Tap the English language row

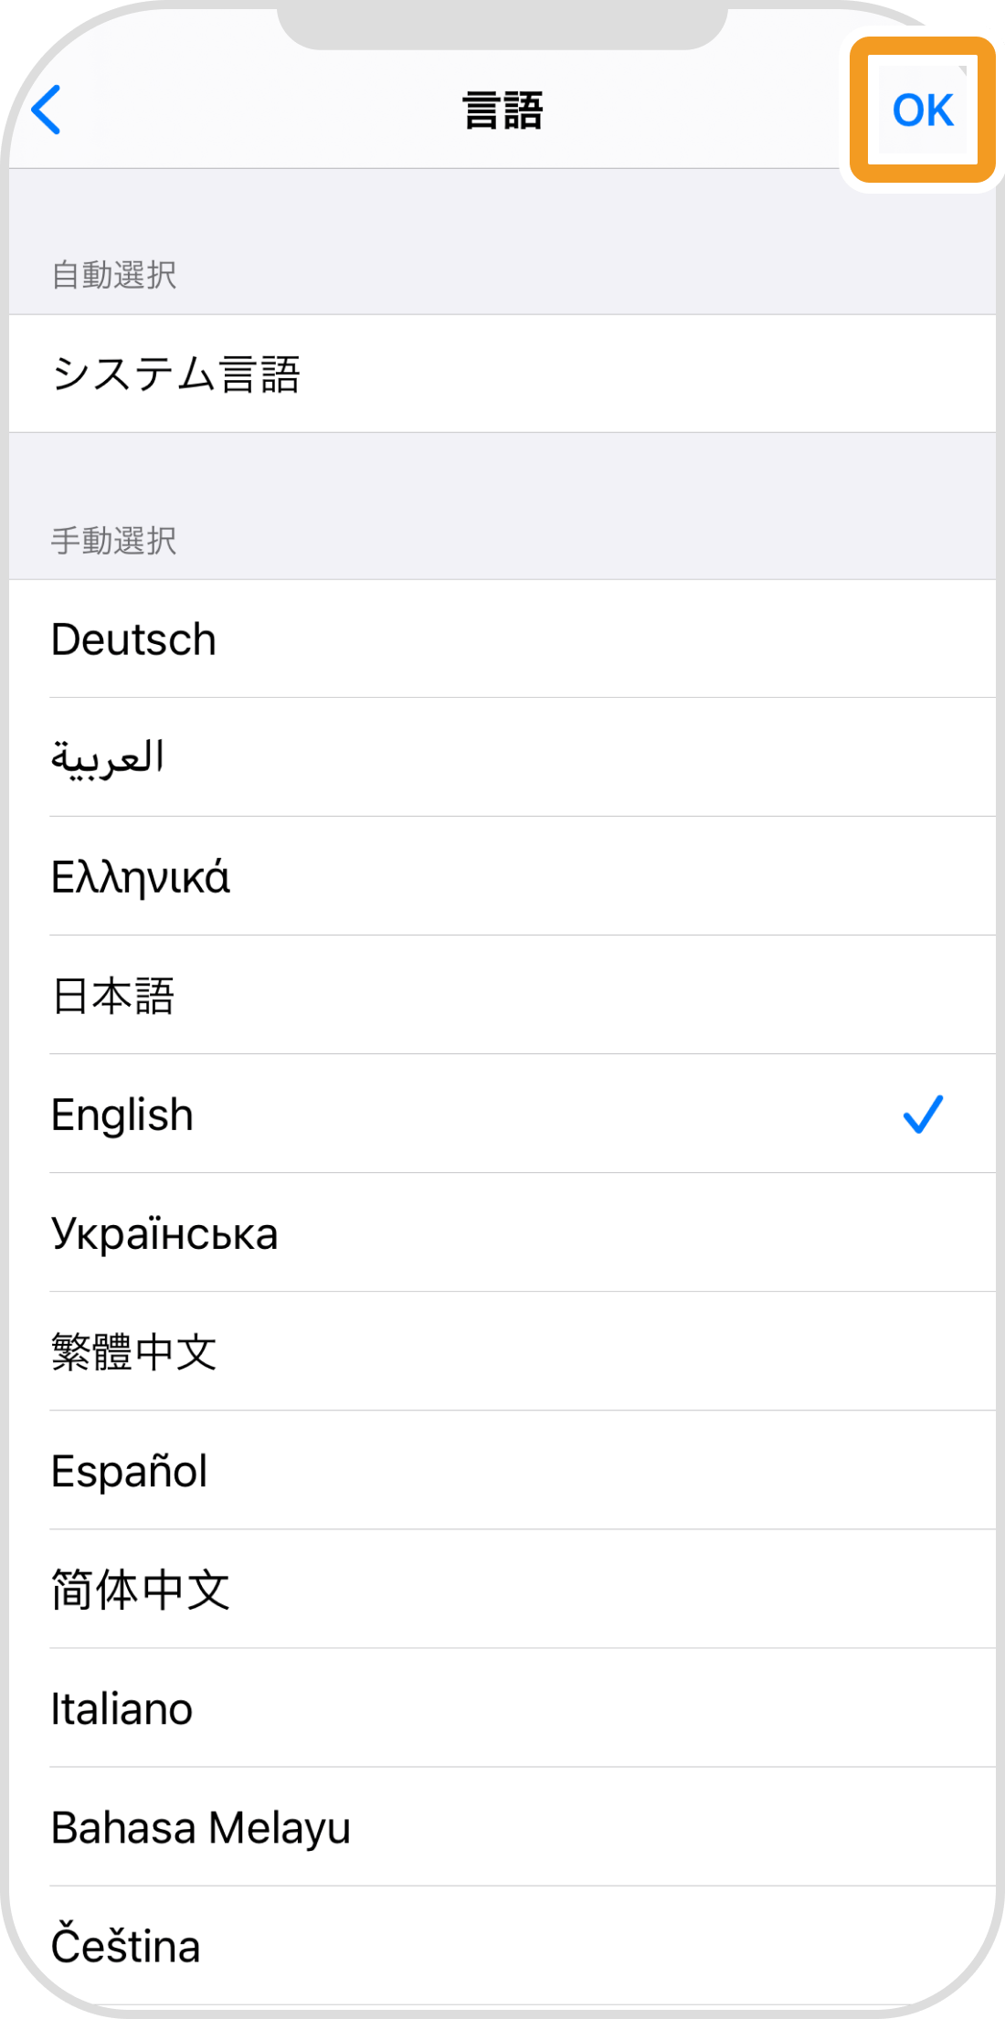[122, 1115]
